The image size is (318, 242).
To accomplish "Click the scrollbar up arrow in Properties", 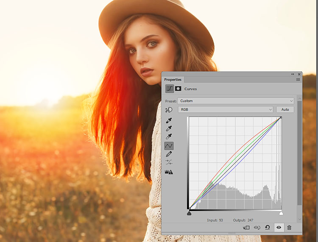I will point(299,98).
